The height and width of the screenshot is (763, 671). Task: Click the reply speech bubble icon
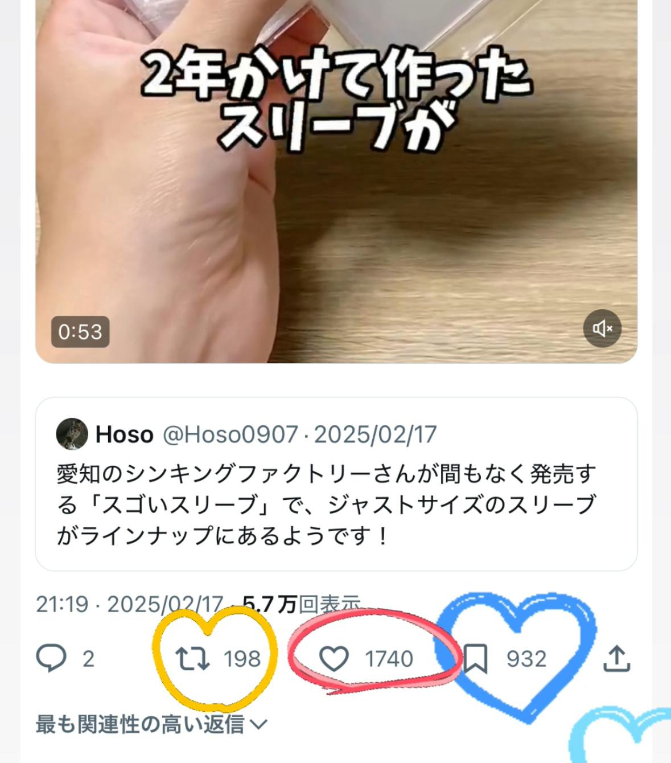click(51, 658)
